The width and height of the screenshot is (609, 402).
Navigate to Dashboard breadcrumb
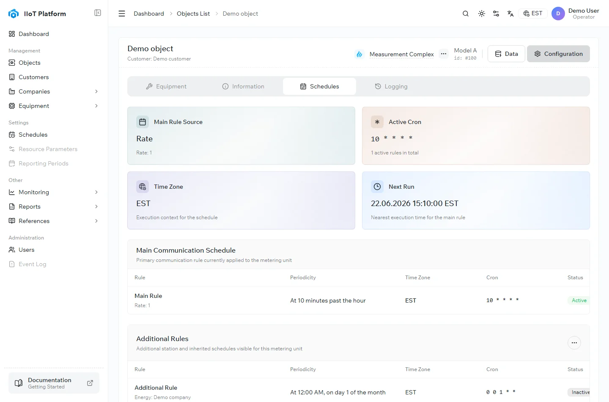tap(149, 14)
